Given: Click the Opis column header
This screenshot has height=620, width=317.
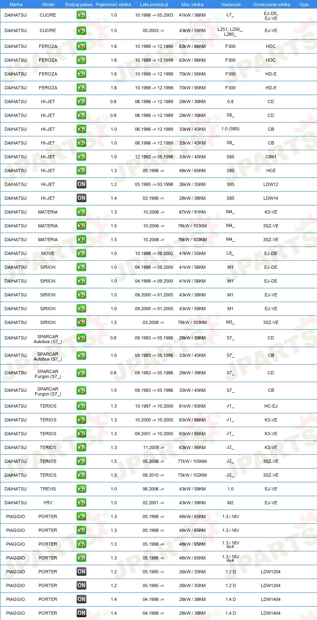Looking at the screenshot, I should (x=304, y=4).
